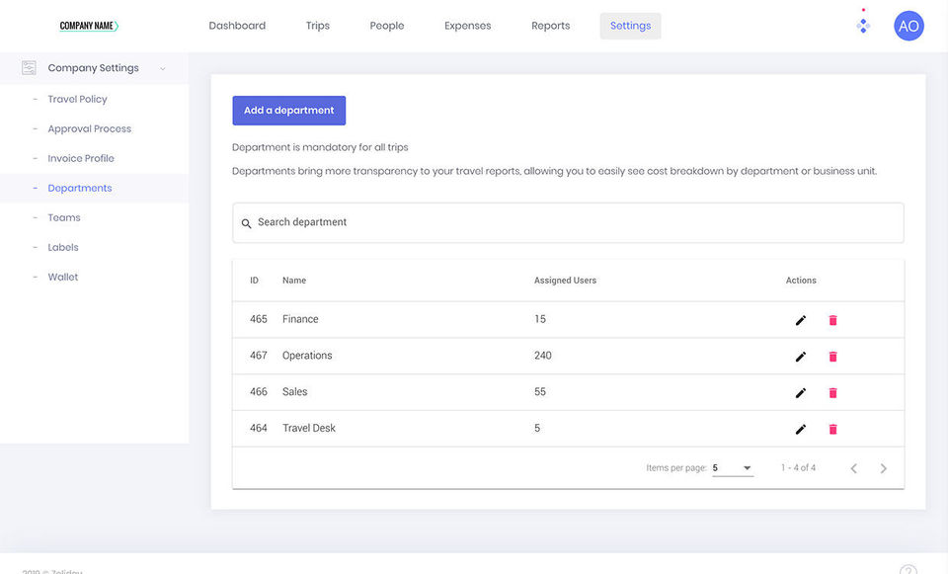Delete the Finance department
Screen dimensions: 948x574
pyautogui.click(x=832, y=320)
